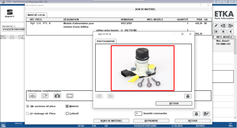Screen dimensions: 237x128
Task: Click the circle-plus detail icon button
Action: point(45,96)
